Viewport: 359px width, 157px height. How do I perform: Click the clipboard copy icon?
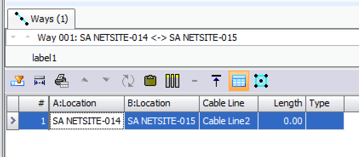pyautogui.click(x=150, y=80)
